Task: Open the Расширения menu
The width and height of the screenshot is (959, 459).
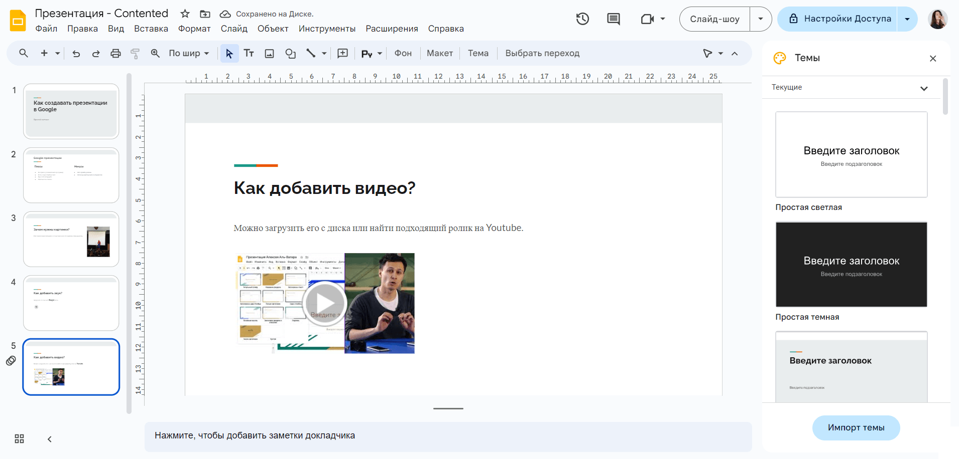Action: coord(392,29)
